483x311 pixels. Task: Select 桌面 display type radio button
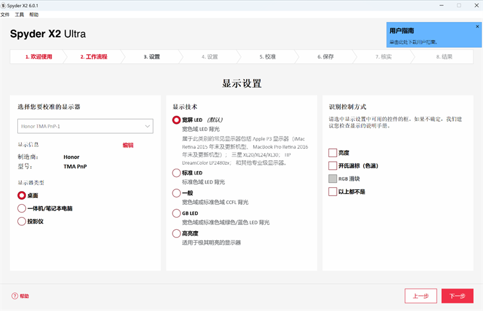click(21, 196)
